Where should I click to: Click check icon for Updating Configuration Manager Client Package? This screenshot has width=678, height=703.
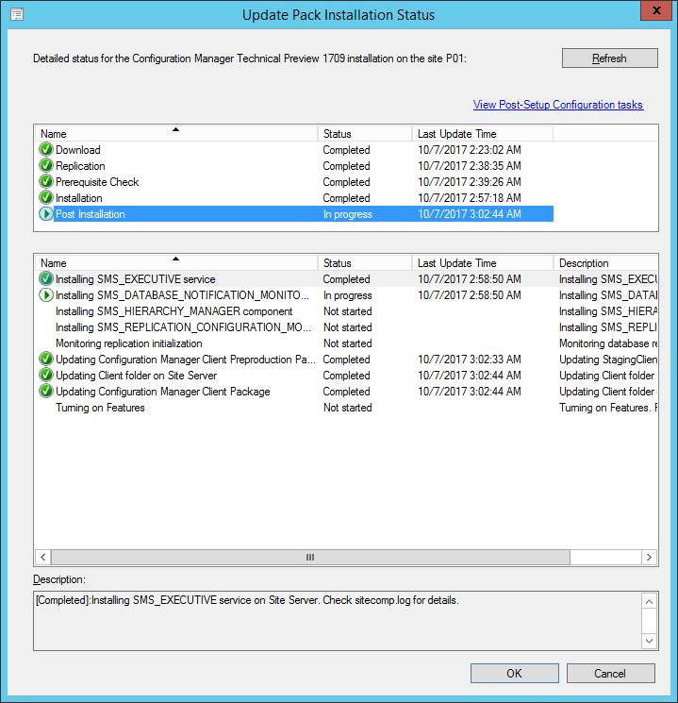coord(45,392)
